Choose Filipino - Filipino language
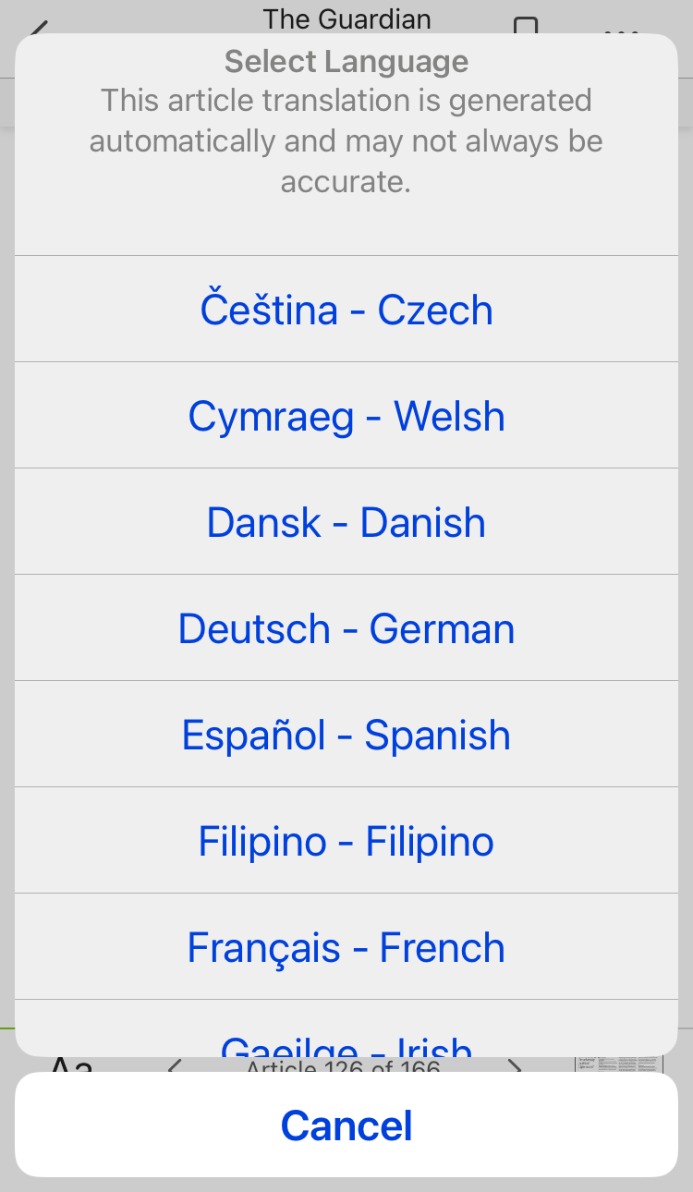Image resolution: width=693 pixels, height=1192 pixels. coord(346,841)
